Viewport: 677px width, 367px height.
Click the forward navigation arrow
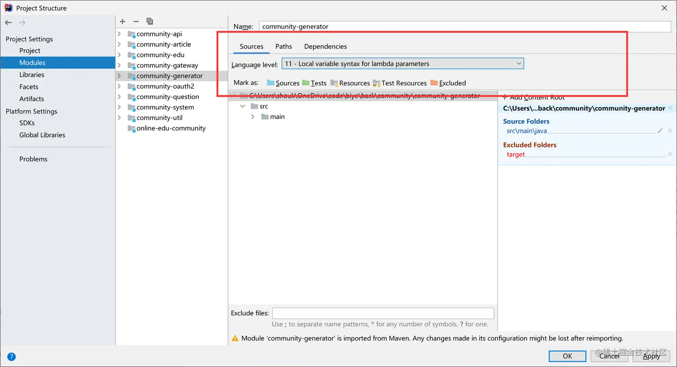(x=22, y=22)
